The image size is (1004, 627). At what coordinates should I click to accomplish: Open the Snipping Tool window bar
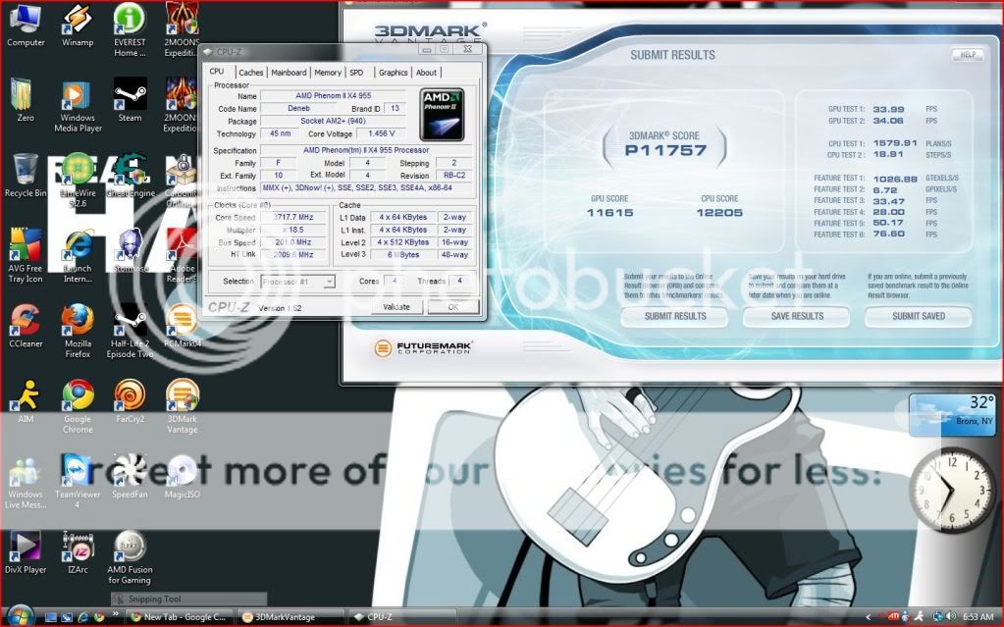(188, 600)
